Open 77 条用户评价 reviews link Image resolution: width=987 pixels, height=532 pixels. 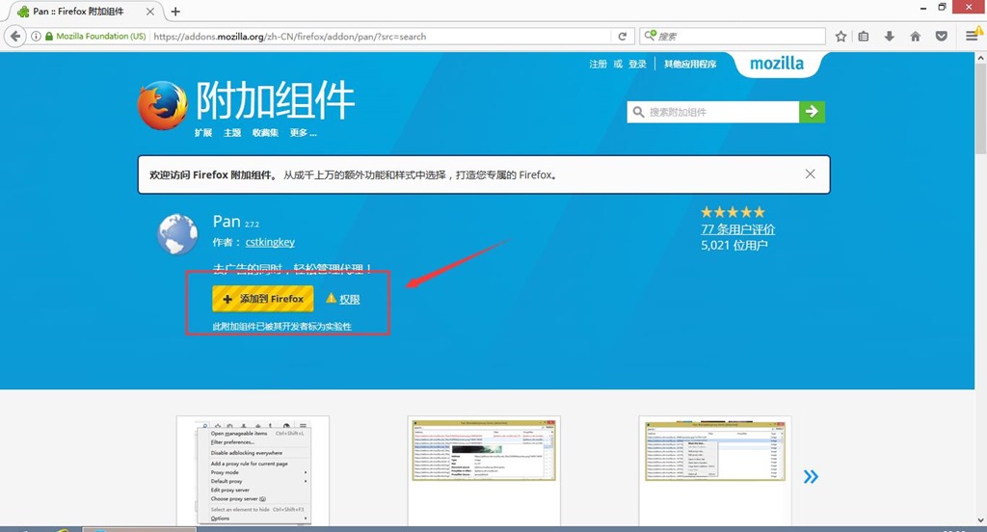coord(737,229)
